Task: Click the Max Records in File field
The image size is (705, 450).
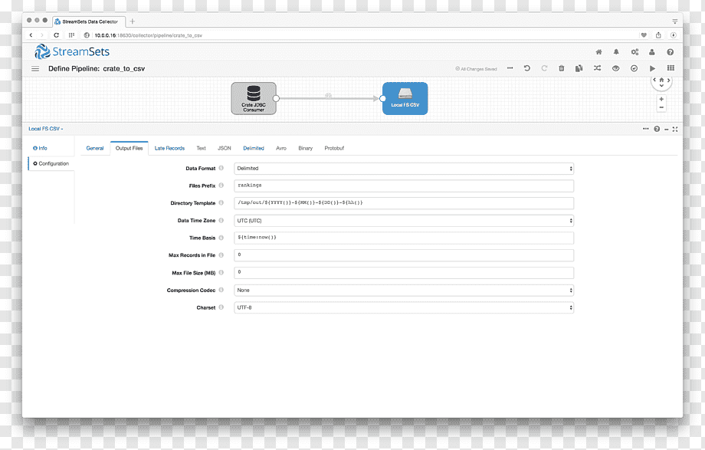Action: (x=404, y=255)
